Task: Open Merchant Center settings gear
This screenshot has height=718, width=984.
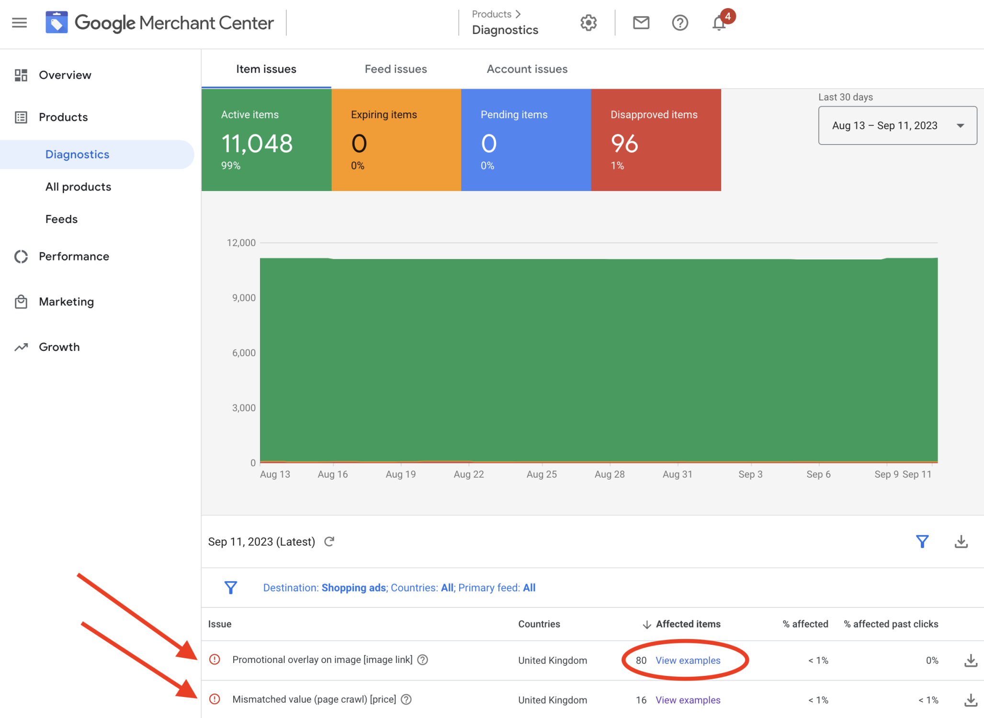Action: tap(588, 22)
